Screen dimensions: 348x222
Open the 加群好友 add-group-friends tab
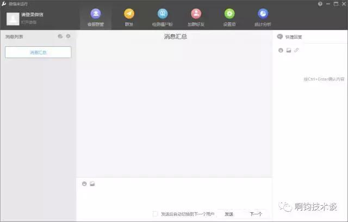(x=196, y=18)
